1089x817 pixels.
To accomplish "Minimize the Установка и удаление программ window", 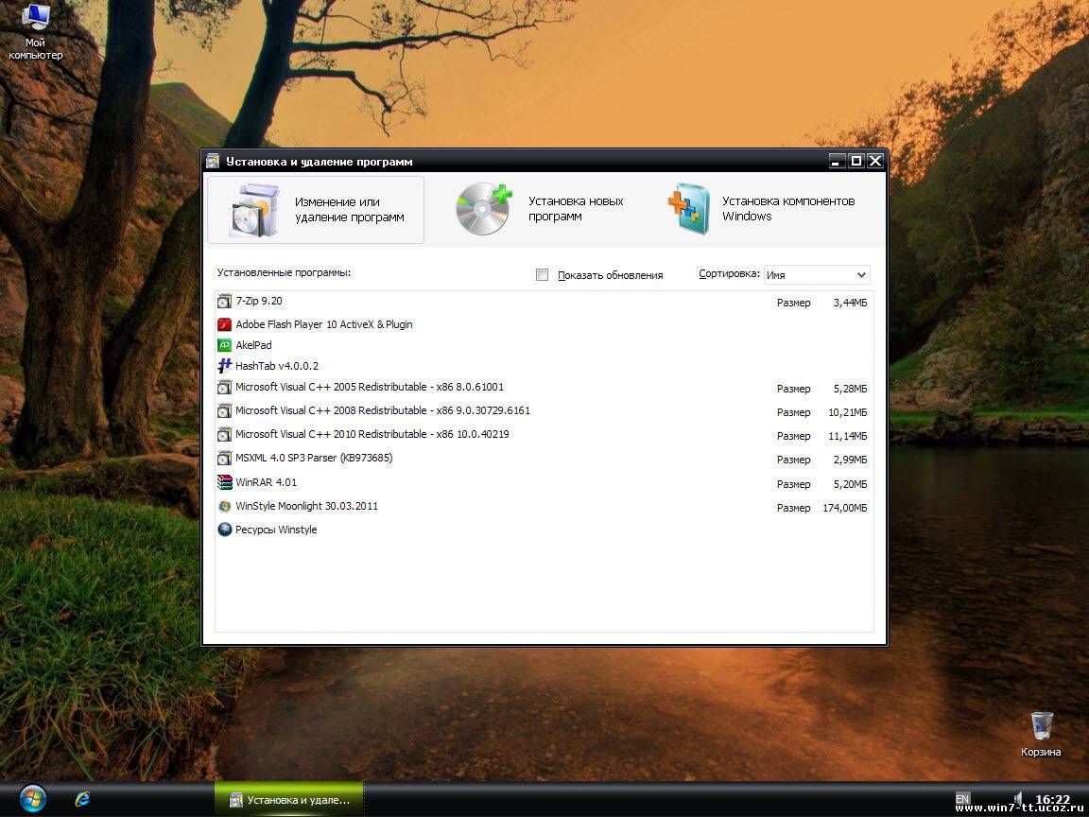I will 838,161.
